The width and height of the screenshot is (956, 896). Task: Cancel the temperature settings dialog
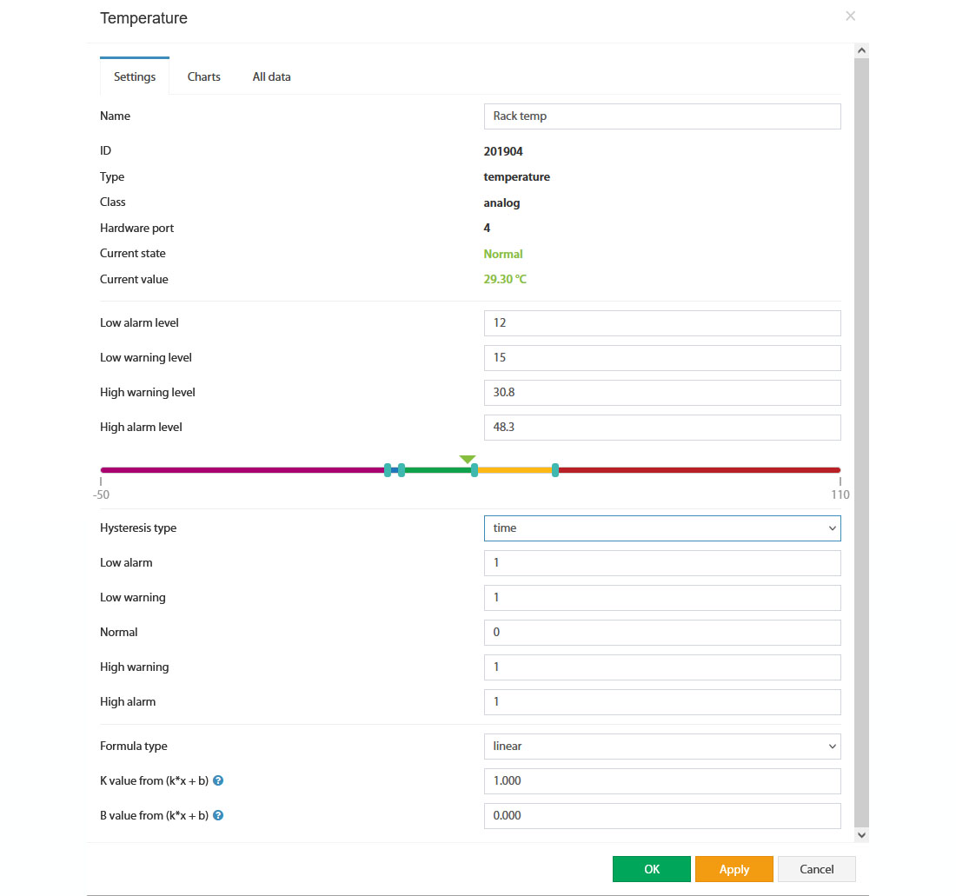click(816, 869)
